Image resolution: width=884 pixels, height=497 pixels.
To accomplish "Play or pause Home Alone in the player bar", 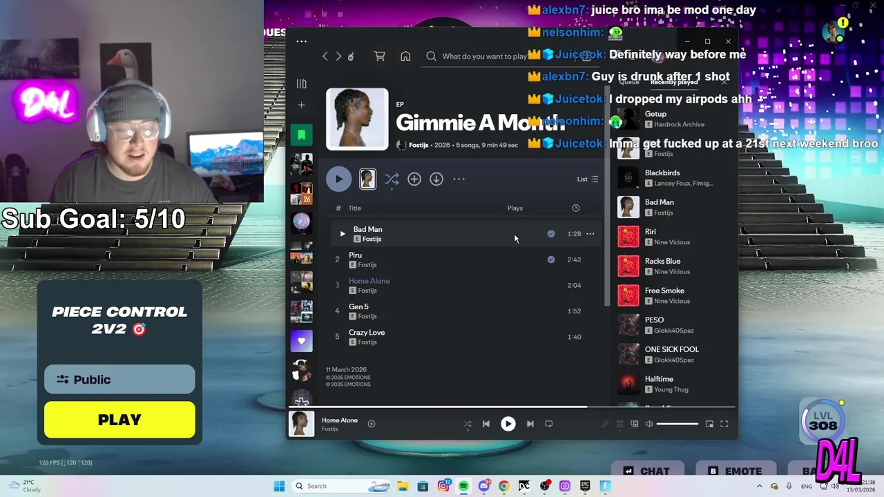I will pyautogui.click(x=508, y=424).
